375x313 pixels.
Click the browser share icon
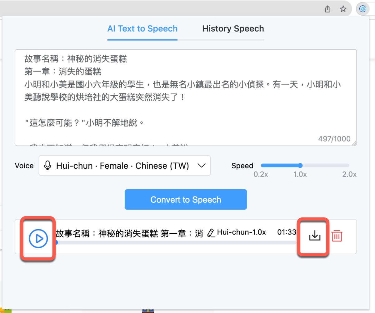[327, 9]
